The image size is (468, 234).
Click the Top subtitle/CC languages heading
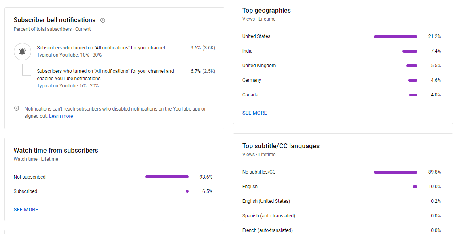(x=281, y=146)
